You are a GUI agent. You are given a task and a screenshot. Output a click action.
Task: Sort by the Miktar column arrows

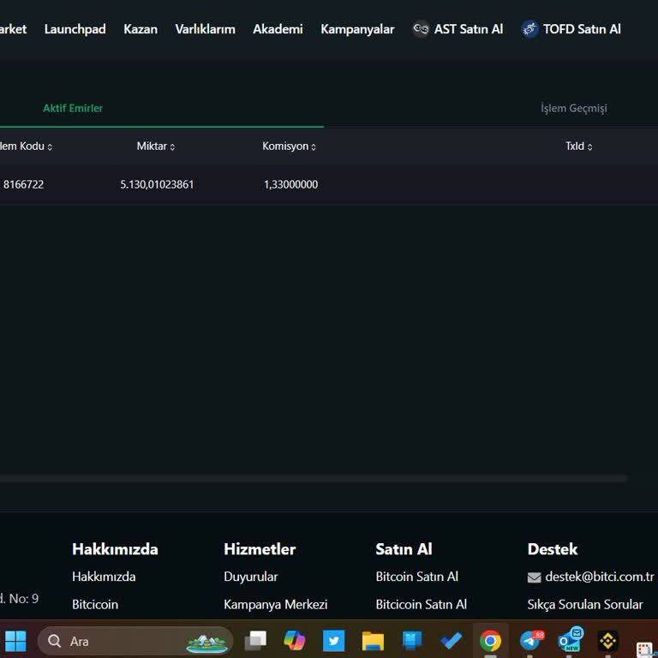pyautogui.click(x=172, y=147)
